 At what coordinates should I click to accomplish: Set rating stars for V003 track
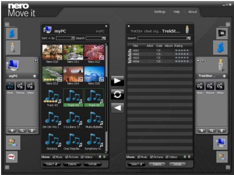(x=182, y=58)
